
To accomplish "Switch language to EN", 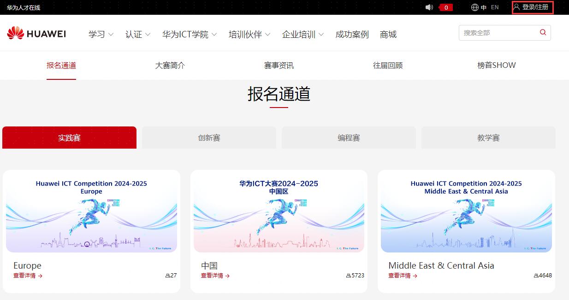I will (495, 7).
